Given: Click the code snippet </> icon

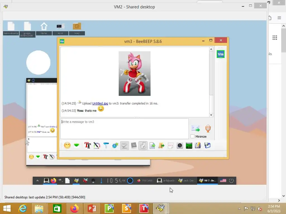Looking at the screenshot, I should pyautogui.click(x=171, y=145).
